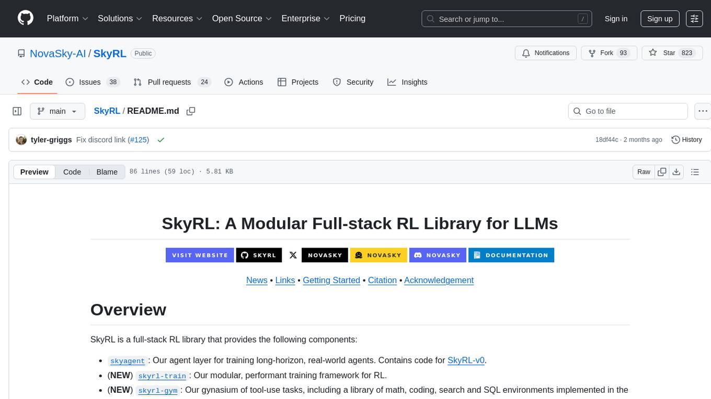Viewport: 711px width, 399px height.
Task: Open the skyagent code link
Action: (128, 361)
